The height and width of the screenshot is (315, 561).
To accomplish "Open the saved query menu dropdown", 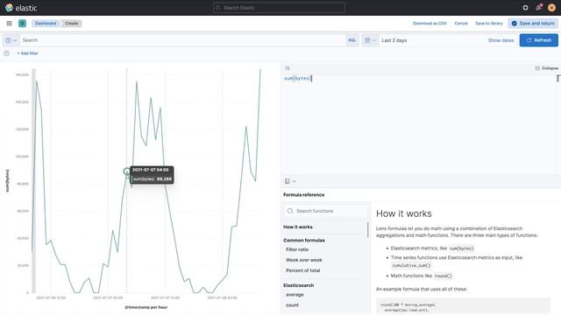I will pyautogui.click(x=11, y=40).
